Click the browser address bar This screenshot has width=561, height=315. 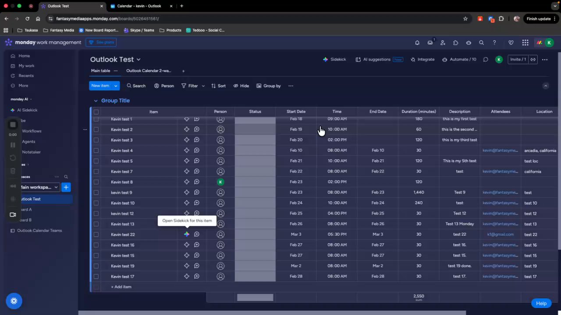[x=254, y=19]
